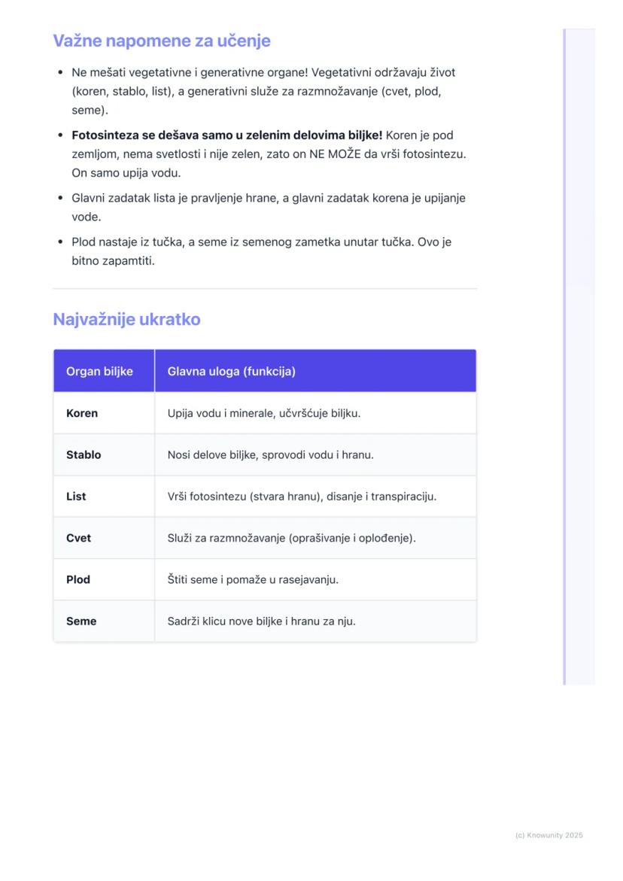Click the "Seme" row label

pyautogui.click(x=81, y=621)
